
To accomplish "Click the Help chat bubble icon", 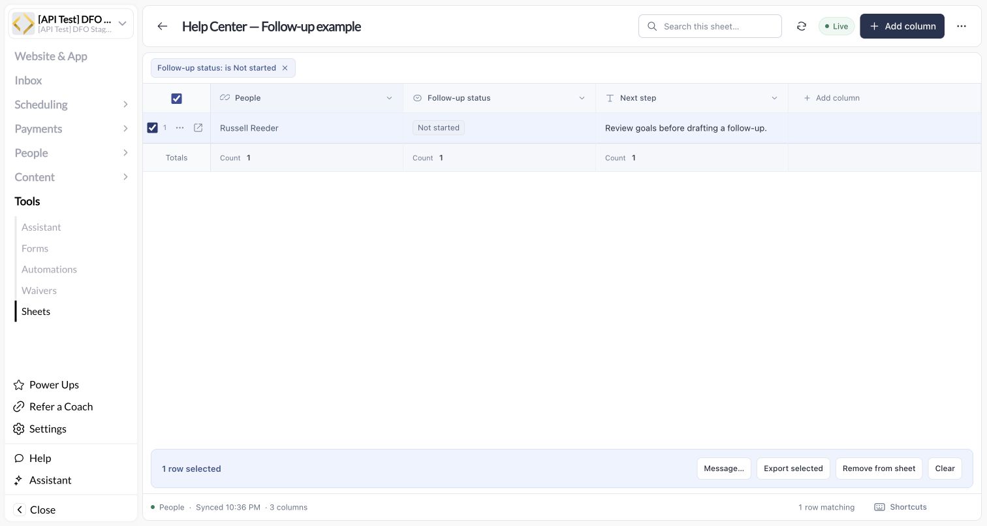I will point(19,458).
